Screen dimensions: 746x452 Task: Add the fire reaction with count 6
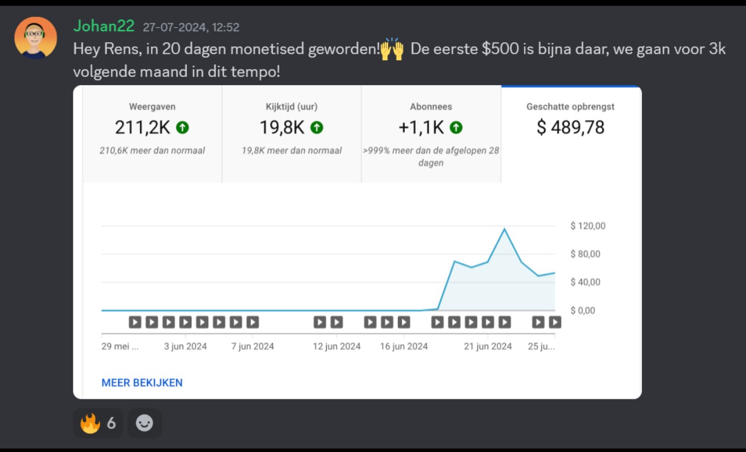98,424
